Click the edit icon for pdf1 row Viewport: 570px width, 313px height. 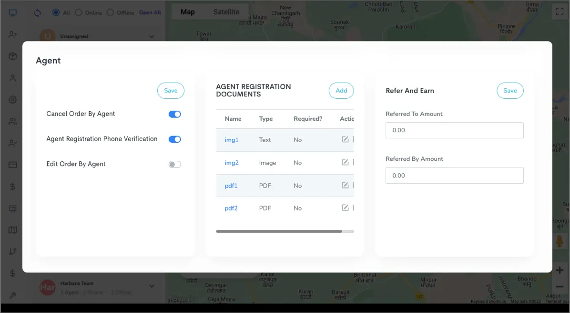tap(346, 185)
